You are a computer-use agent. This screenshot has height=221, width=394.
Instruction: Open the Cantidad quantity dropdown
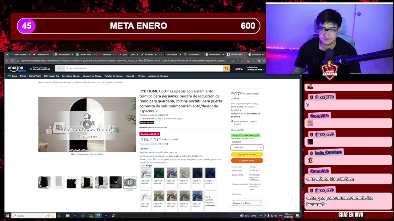point(247,147)
